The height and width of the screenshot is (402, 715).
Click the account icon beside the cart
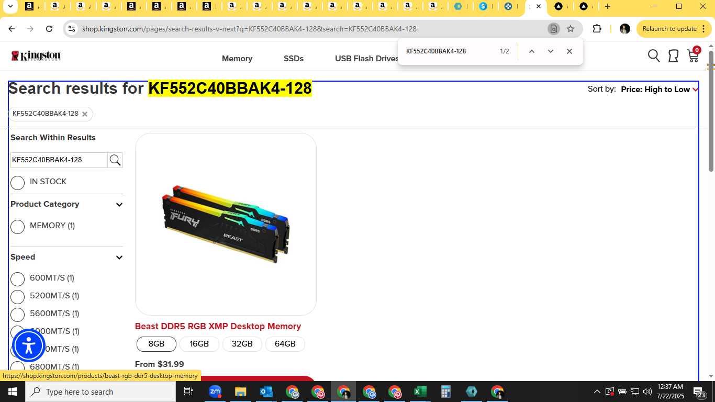coord(674,55)
